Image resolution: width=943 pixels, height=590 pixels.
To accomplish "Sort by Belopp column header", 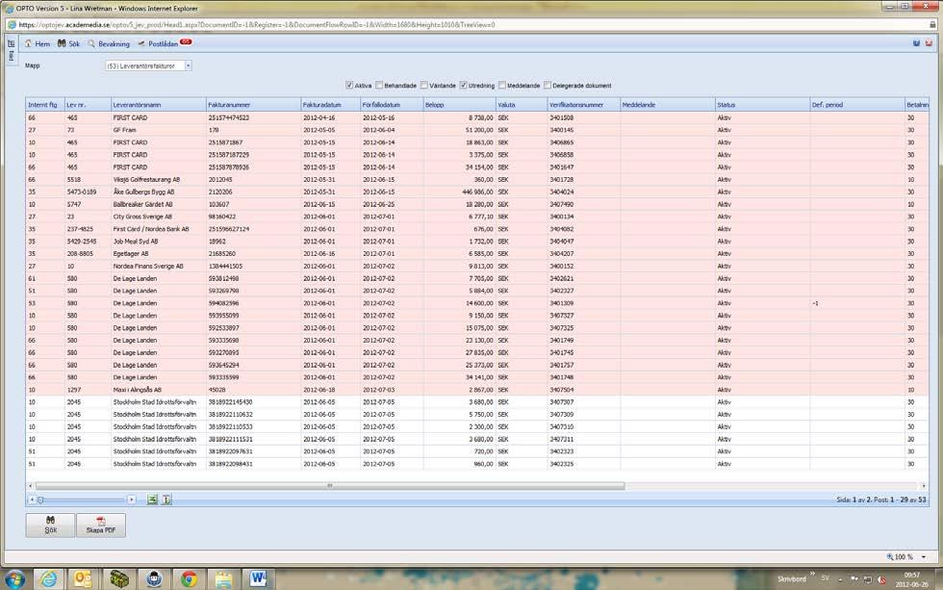I will coord(460,105).
